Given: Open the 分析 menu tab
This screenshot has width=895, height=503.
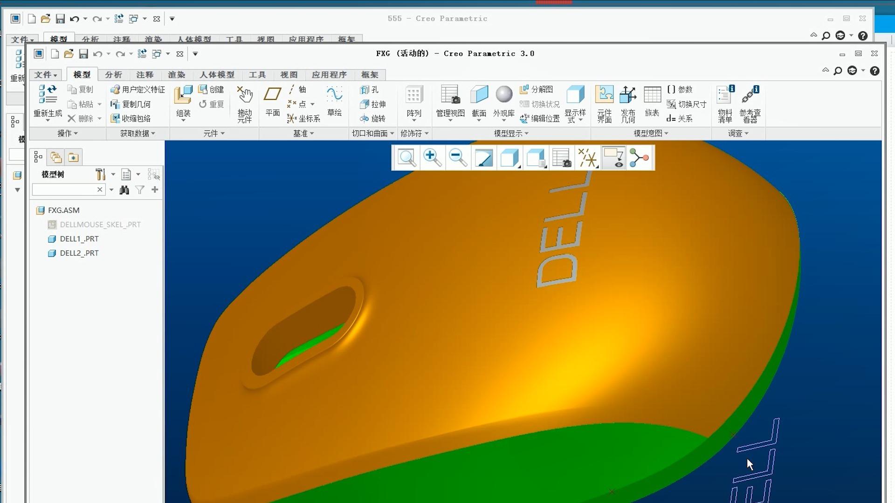Looking at the screenshot, I should click(113, 74).
